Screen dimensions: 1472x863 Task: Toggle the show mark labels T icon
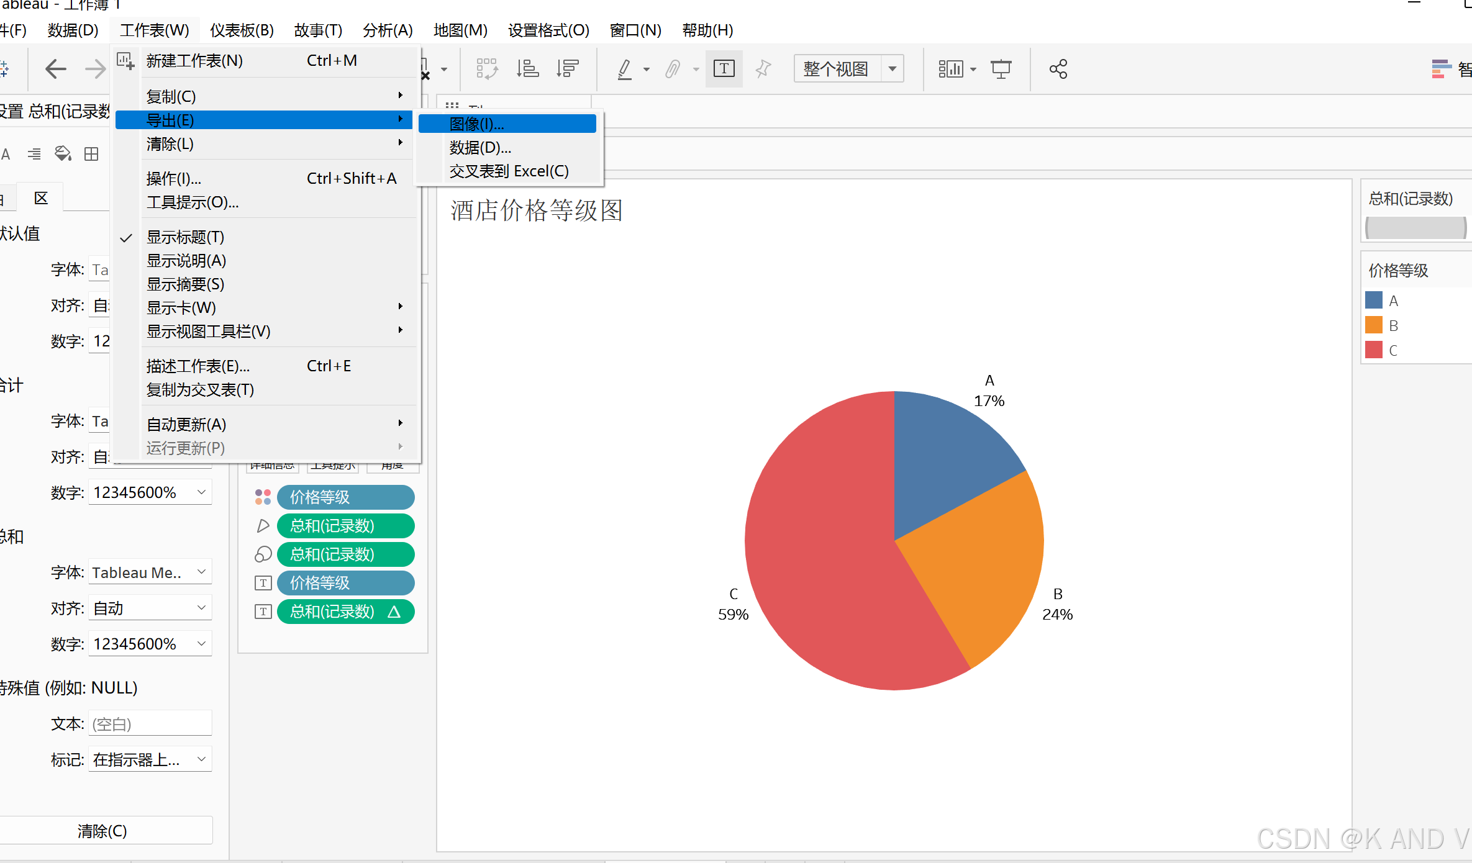click(724, 69)
